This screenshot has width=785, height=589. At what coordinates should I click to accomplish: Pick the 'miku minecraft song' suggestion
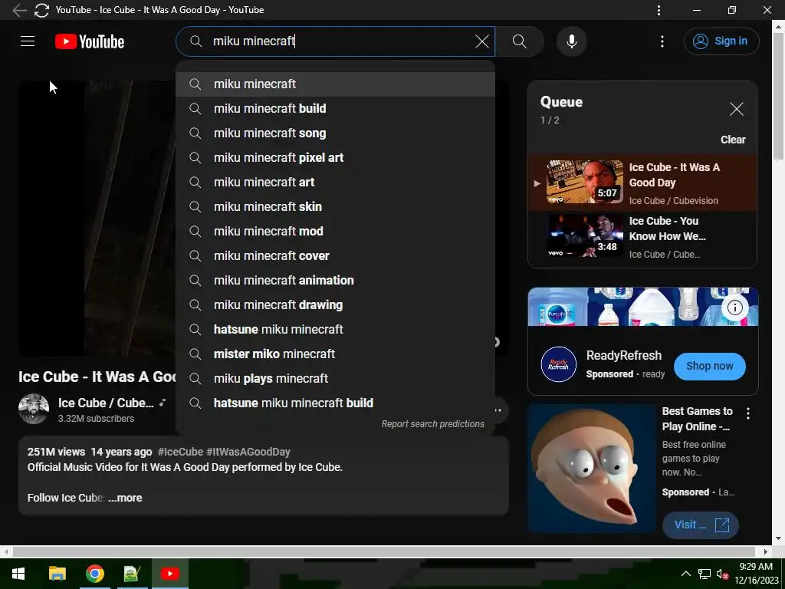pyautogui.click(x=336, y=133)
